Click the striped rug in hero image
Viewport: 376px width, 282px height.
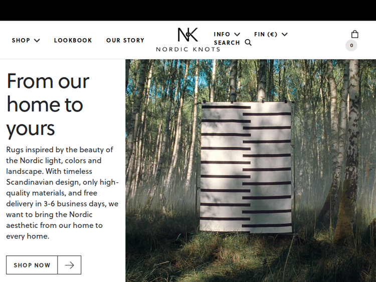(x=246, y=167)
